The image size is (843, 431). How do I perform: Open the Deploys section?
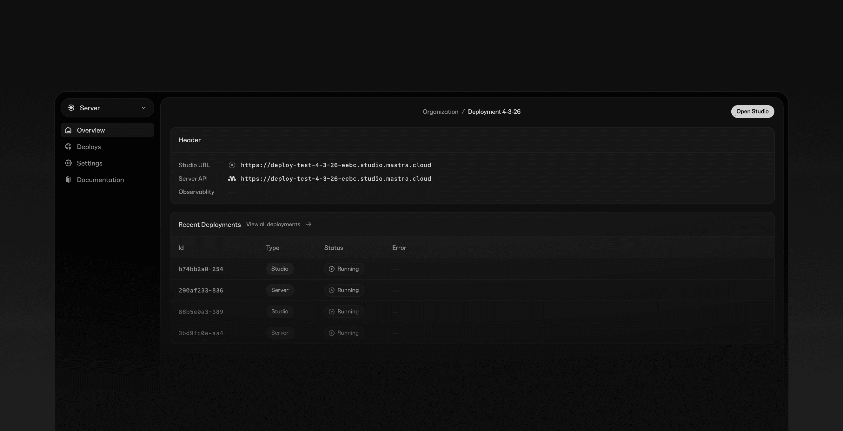coord(89,147)
